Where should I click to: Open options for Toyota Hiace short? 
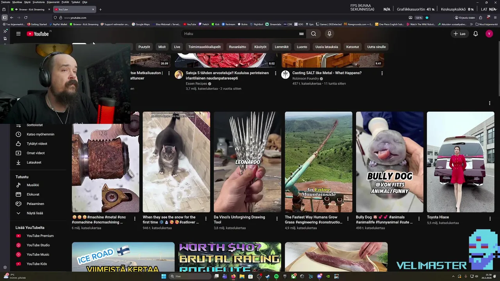click(490, 219)
